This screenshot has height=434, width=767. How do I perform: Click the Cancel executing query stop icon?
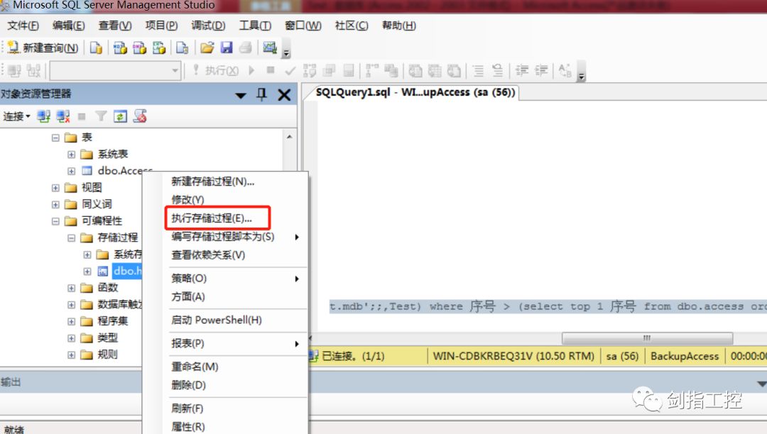[x=271, y=70]
